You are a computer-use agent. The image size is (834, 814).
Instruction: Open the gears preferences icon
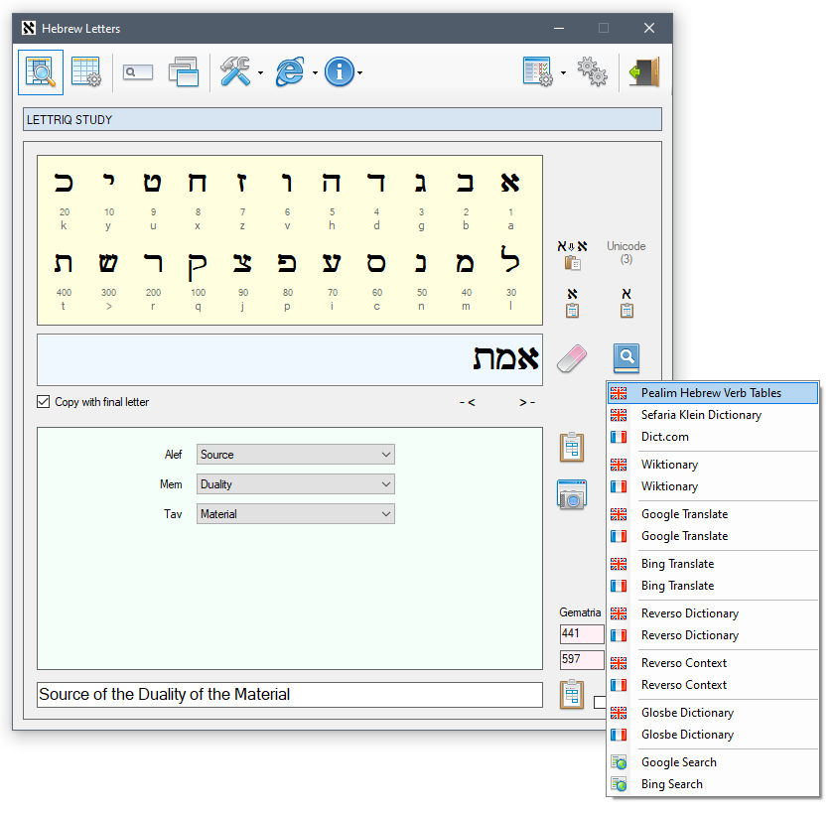click(592, 71)
